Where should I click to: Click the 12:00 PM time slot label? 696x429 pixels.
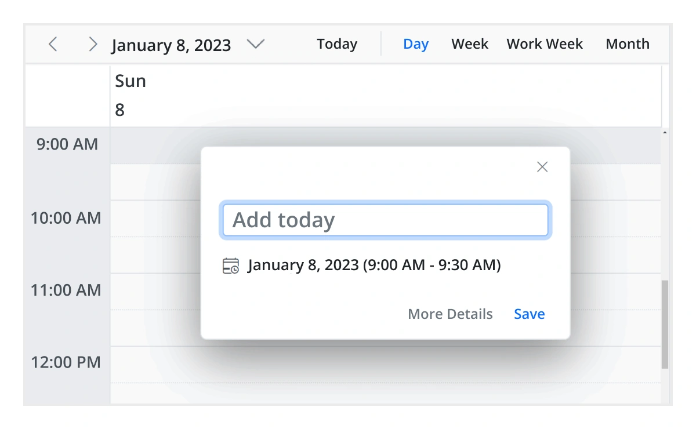(x=65, y=362)
